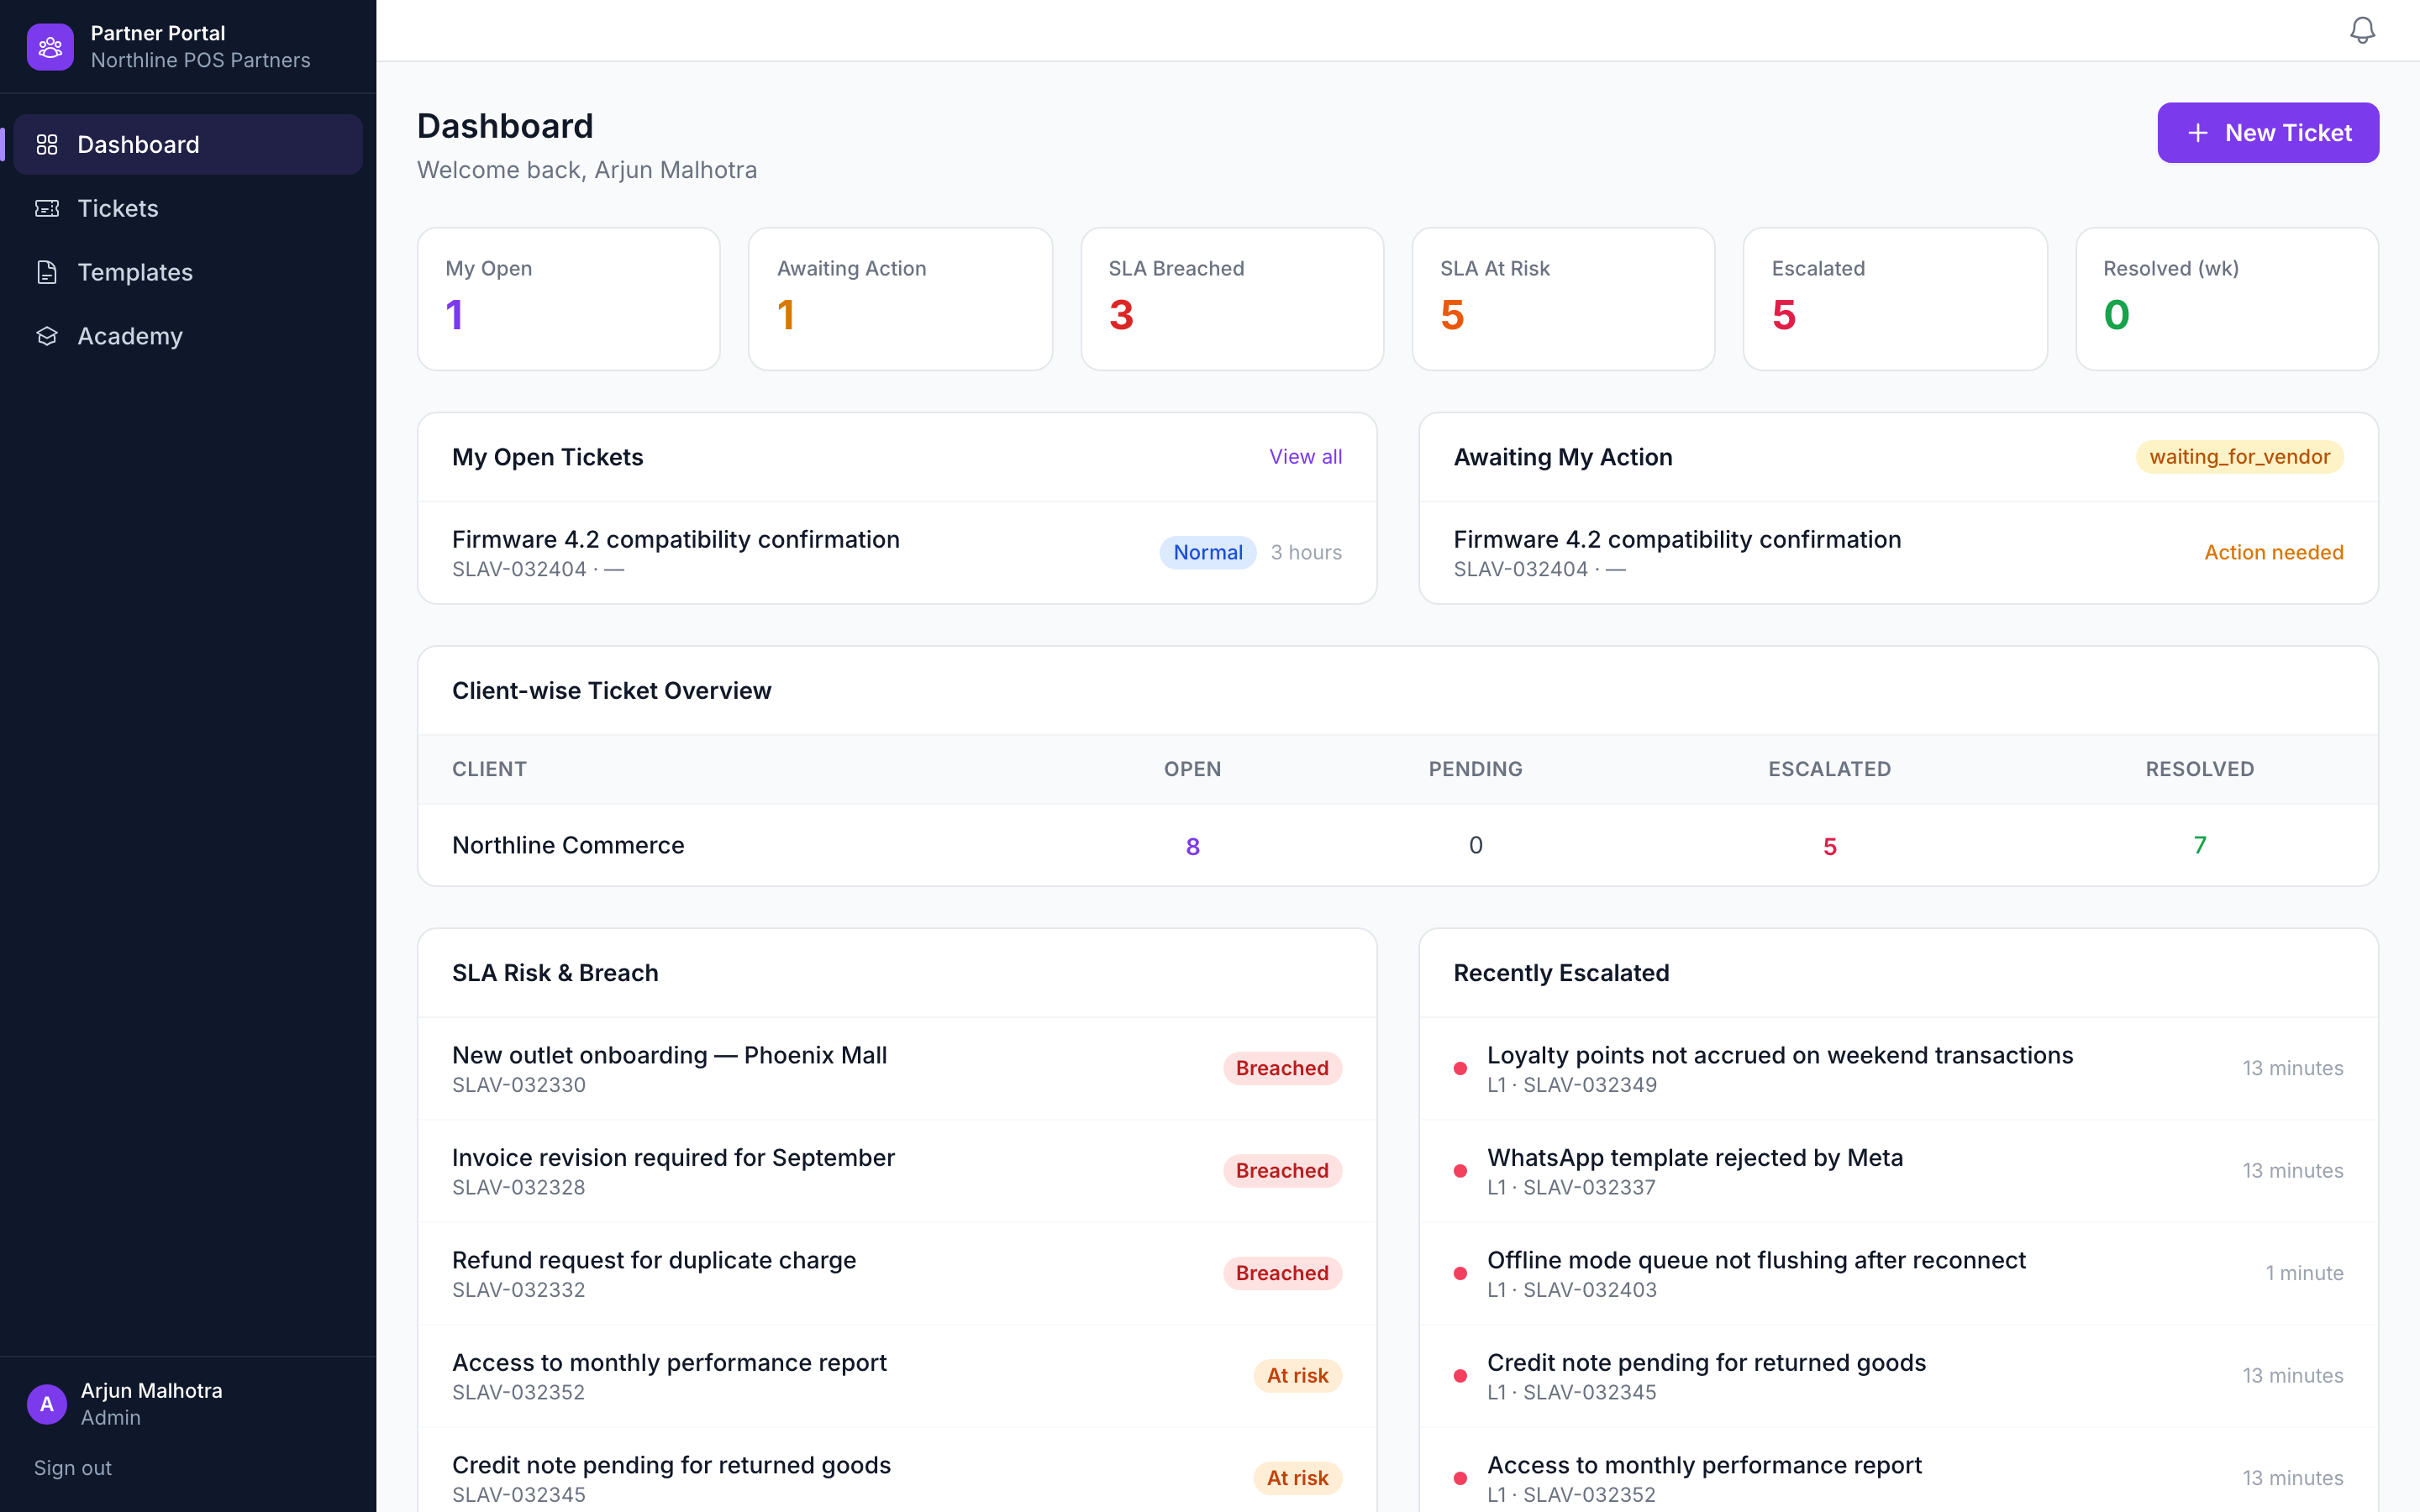Click the Tickets icon in sidebar
This screenshot has width=2420, height=1512.
[x=47, y=208]
